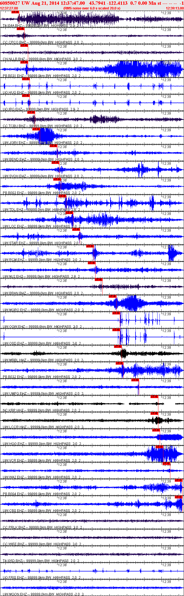Image resolution: width=184 pixels, height=596 pixels.
Task: Click the end time 12:39:13.00 label
Action: [175, 8]
